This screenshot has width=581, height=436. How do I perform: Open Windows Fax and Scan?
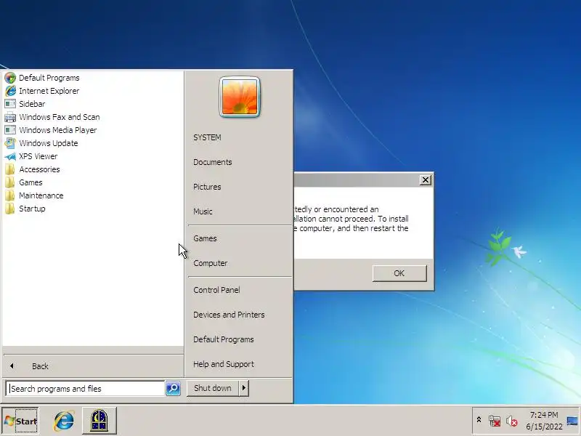coord(60,117)
